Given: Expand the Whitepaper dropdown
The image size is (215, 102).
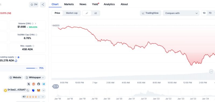Looking at the screenshot, I should point(35,78).
